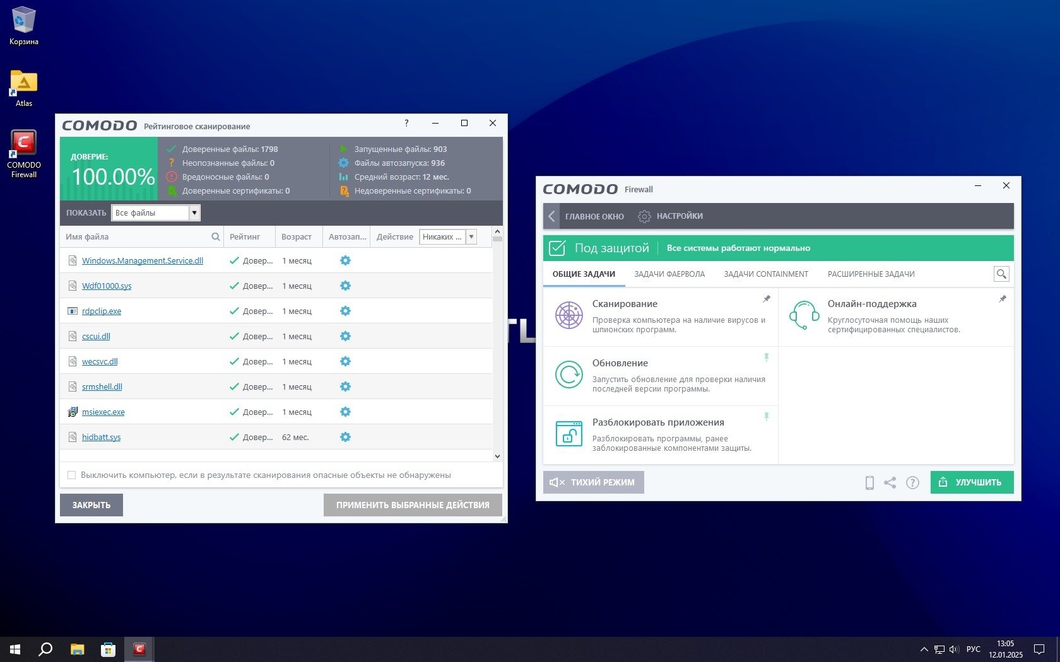Open the msiexec.exe file link
This screenshot has width=1060, height=662.
[x=103, y=412]
